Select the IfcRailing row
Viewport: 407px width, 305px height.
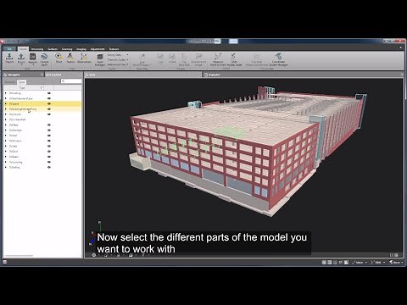tap(42, 167)
